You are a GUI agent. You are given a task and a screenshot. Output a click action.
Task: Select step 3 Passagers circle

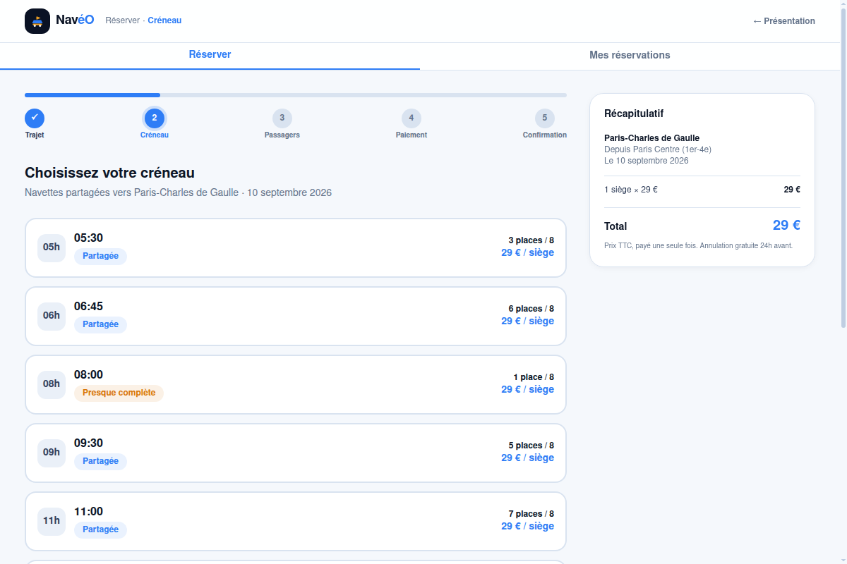coord(282,118)
